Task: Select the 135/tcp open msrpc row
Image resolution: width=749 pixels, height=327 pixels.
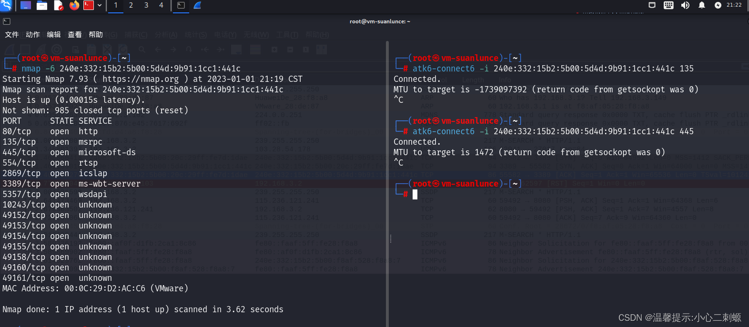Action: (52, 142)
